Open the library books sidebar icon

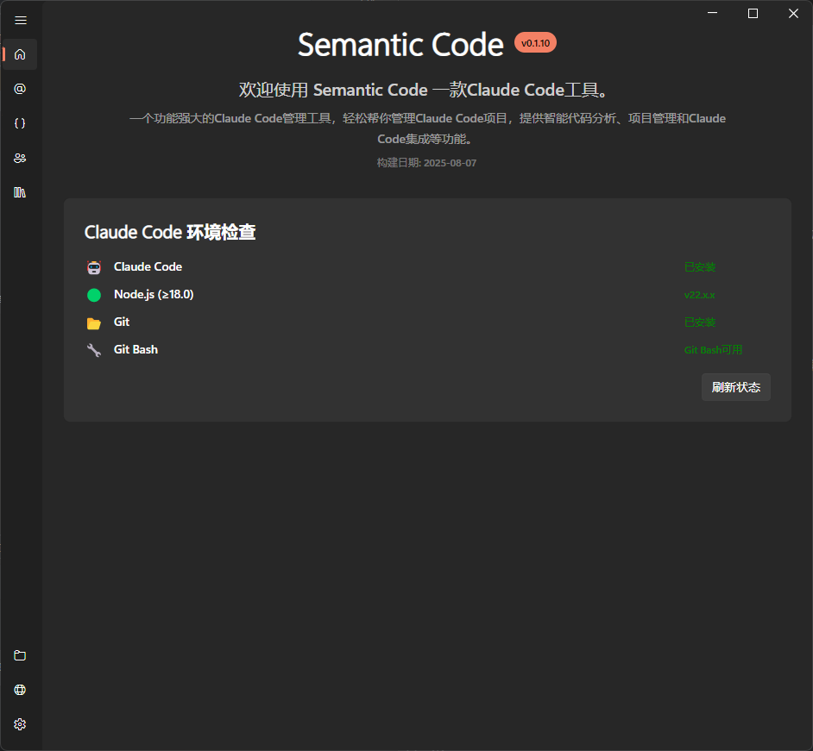[x=20, y=192]
